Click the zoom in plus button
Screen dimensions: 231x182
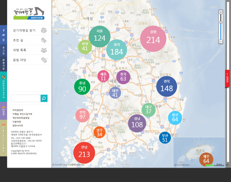[221, 12]
